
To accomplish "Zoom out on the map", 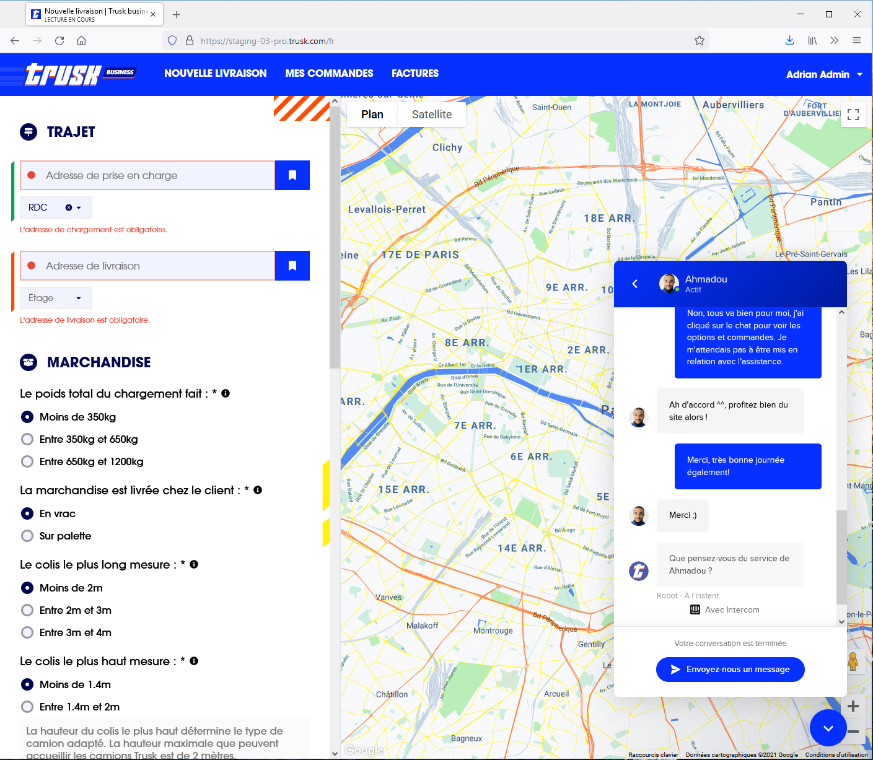I will 853,732.
